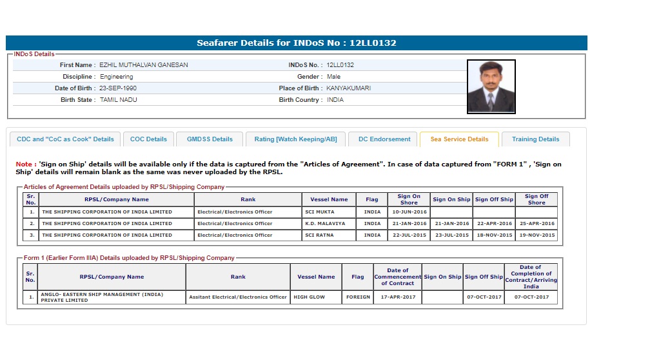The image size is (650, 347).
Task: Open the CDC and "CoC as Cook" Details tab
Action: (x=65, y=139)
